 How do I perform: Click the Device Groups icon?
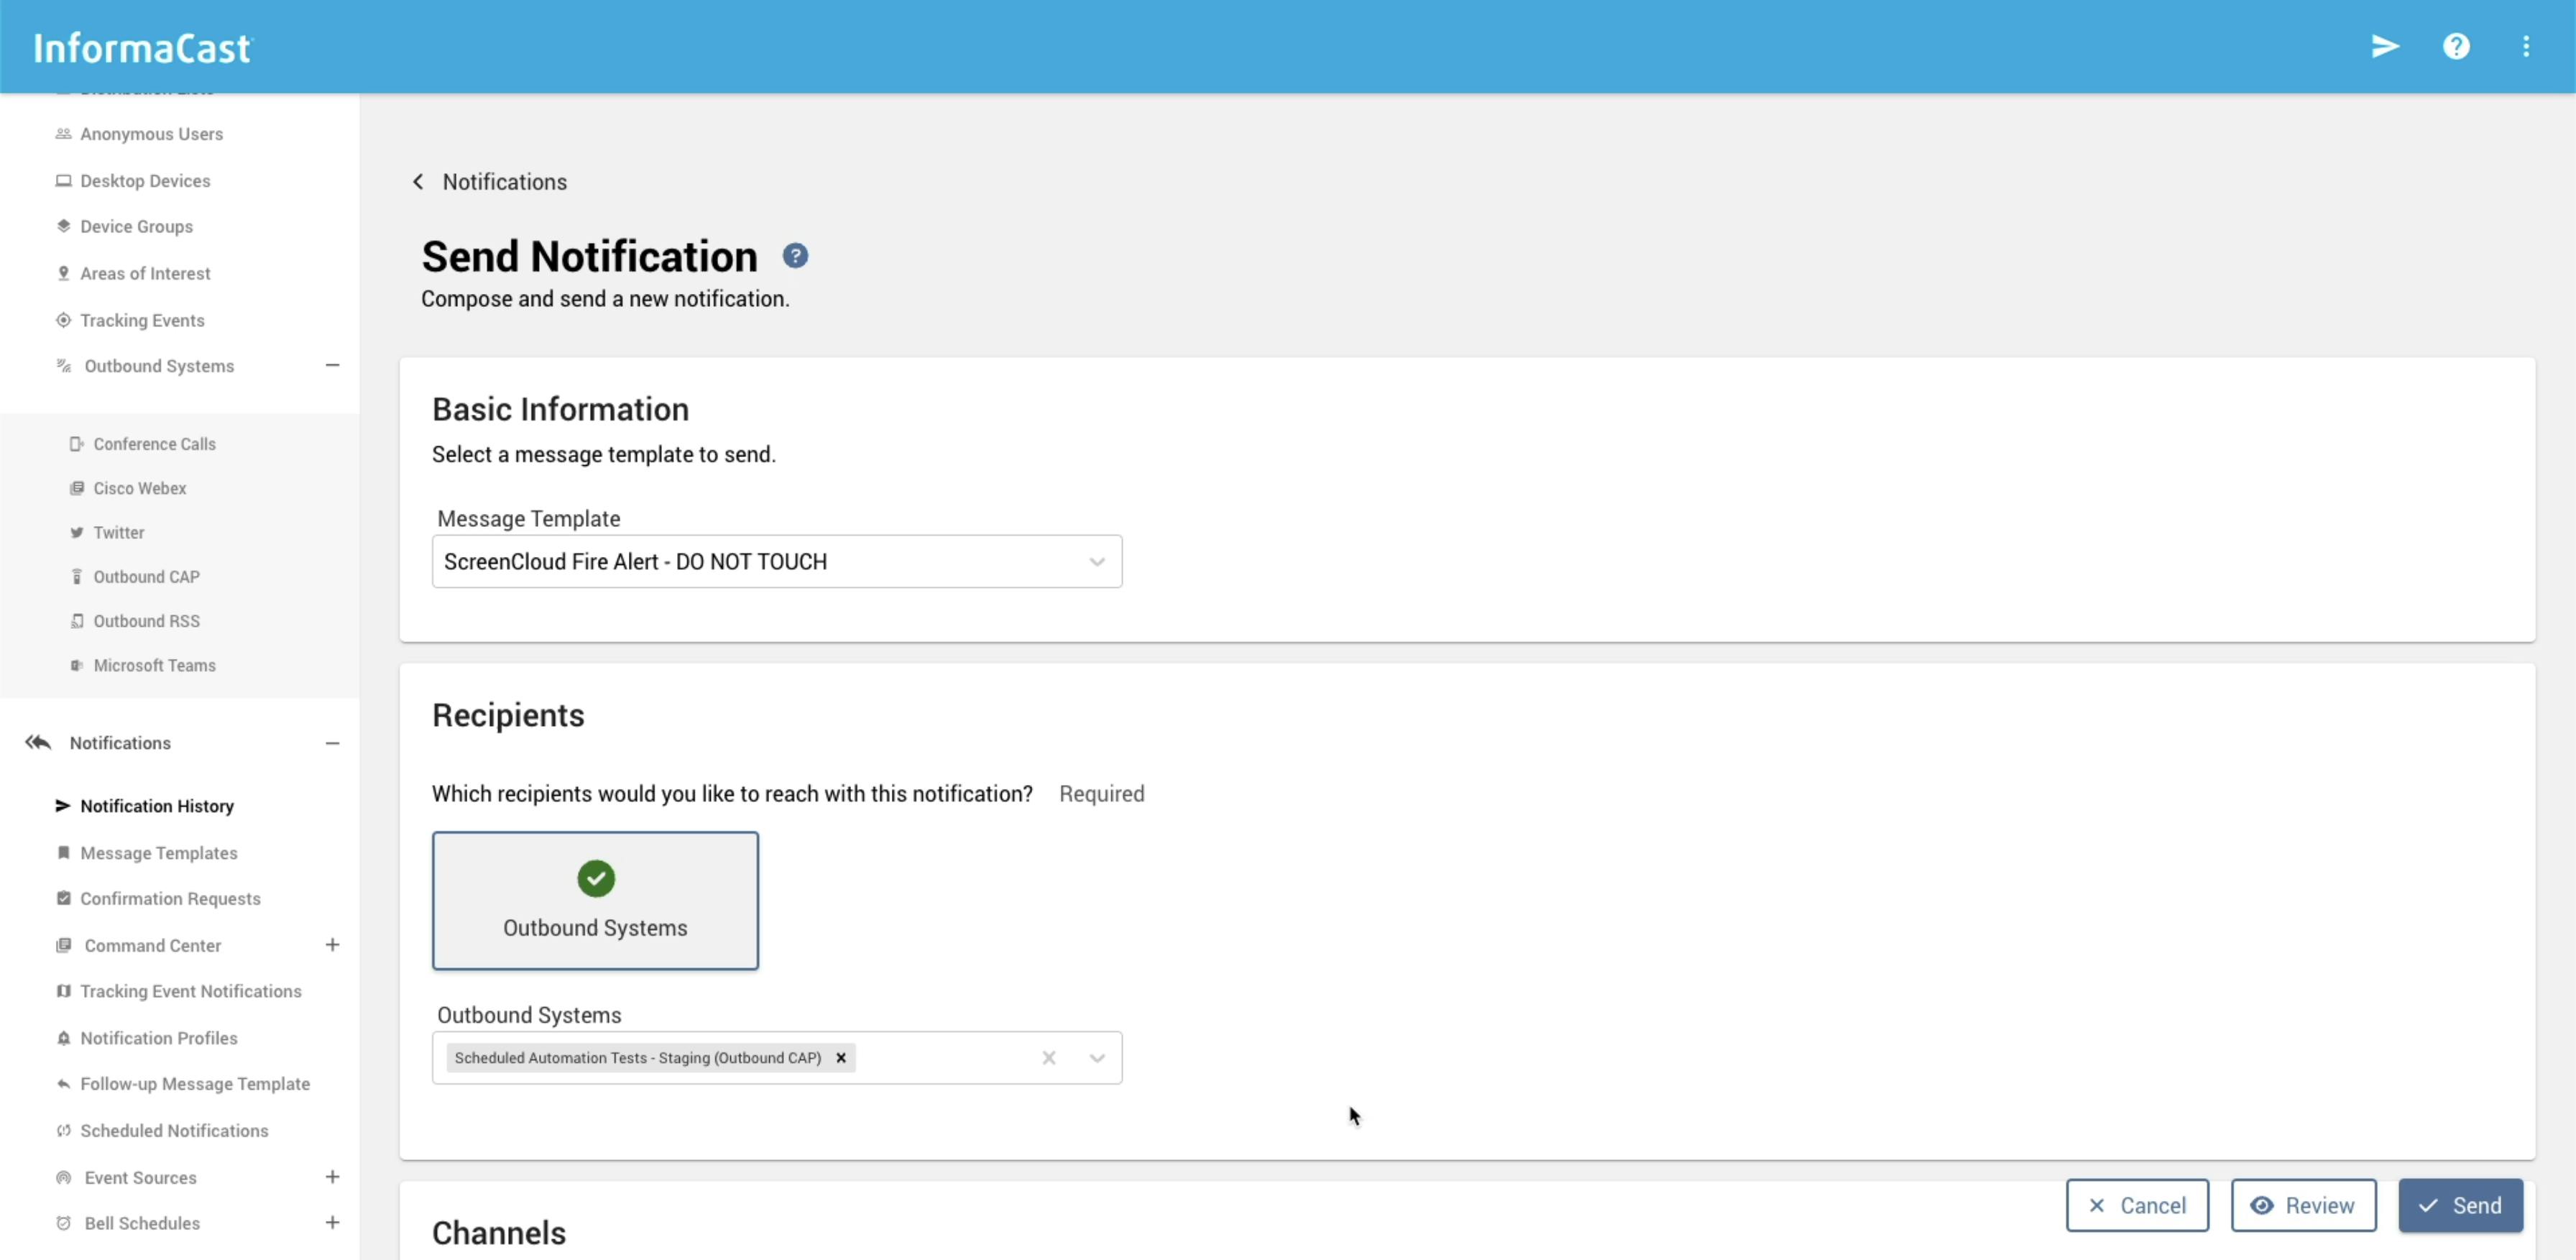coord(63,226)
